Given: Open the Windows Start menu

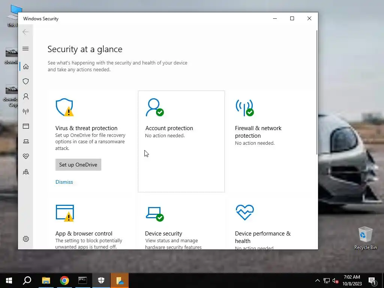Looking at the screenshot, I should (9, 280).
